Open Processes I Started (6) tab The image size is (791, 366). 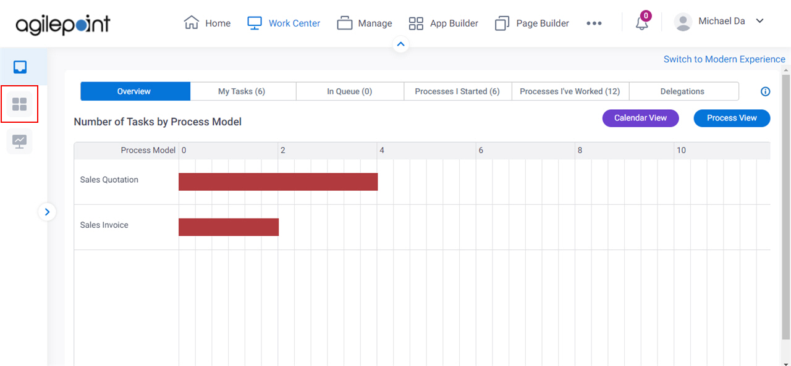click(x=457, y=91)
